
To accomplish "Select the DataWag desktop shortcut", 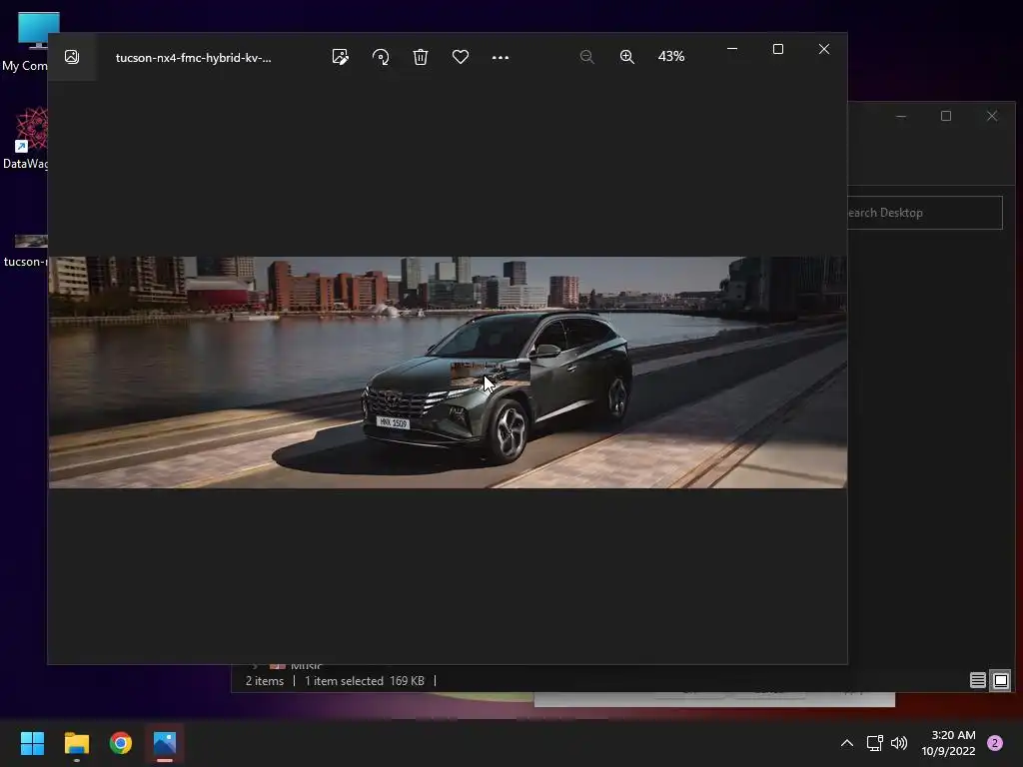I will (x=26, y=138).
